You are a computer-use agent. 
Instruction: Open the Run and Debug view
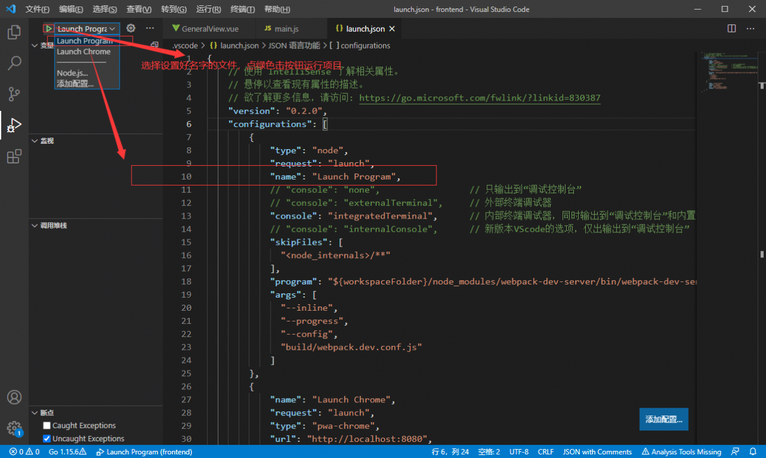click(x=14, y=125)
